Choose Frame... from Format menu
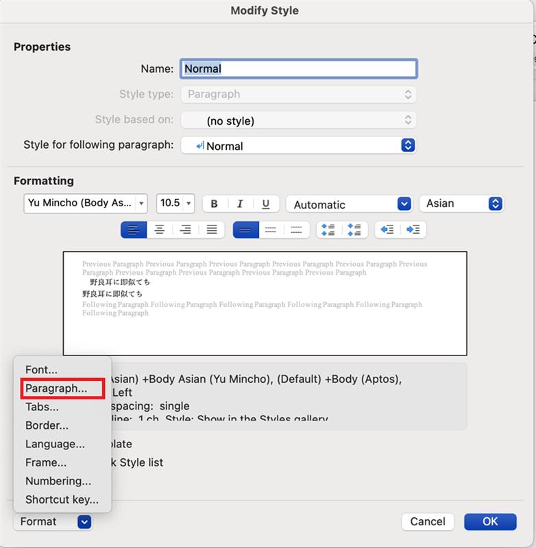 tap(62, 462)
